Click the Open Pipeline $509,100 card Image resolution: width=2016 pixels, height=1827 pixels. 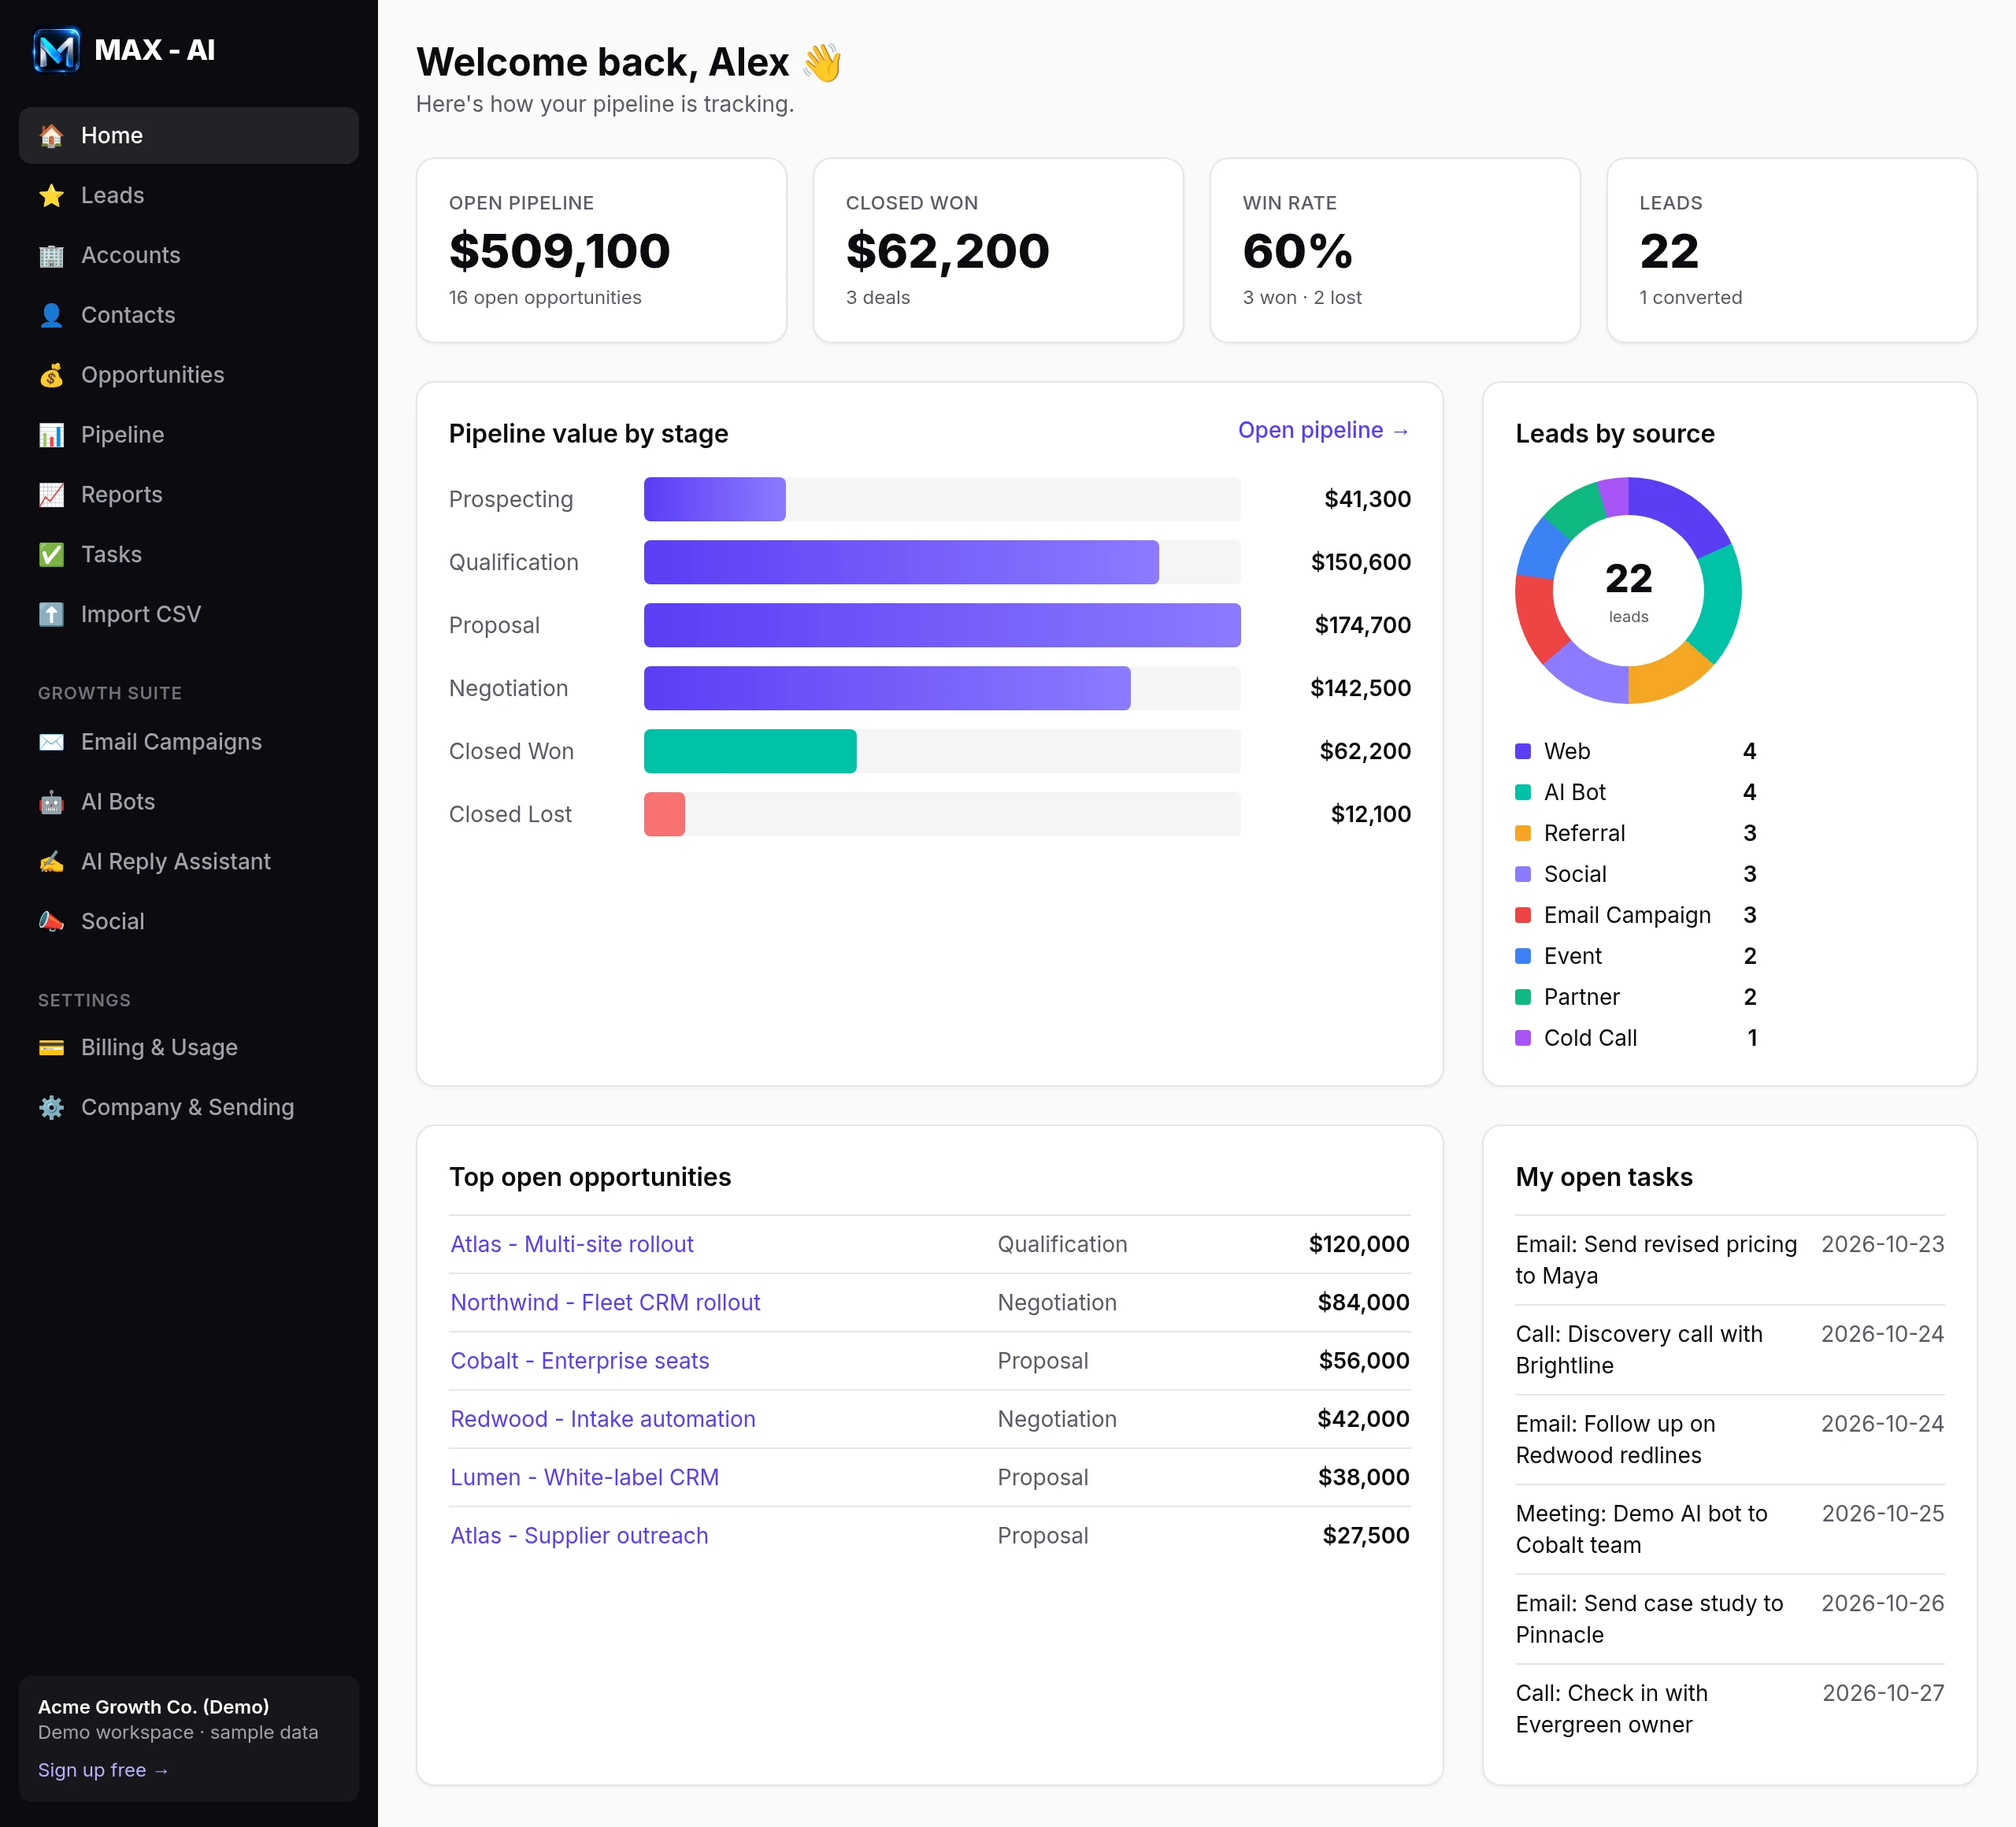(x=602, y=250)
